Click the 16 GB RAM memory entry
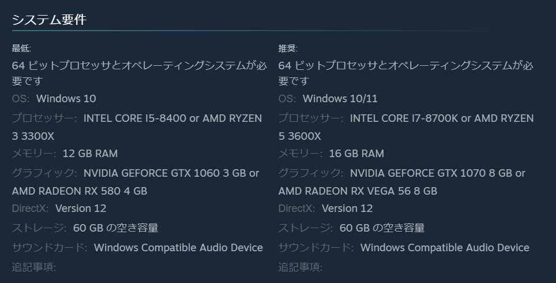This screenshot has height=283, width=556. pos(356,154)
